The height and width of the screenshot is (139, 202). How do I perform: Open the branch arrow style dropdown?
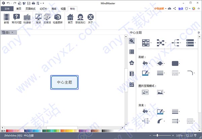tap(176, 121)
